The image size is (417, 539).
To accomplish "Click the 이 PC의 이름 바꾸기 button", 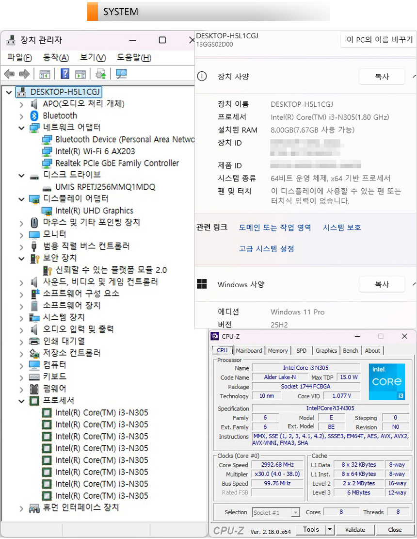I will pyautogui.click(x=380, y=40).
